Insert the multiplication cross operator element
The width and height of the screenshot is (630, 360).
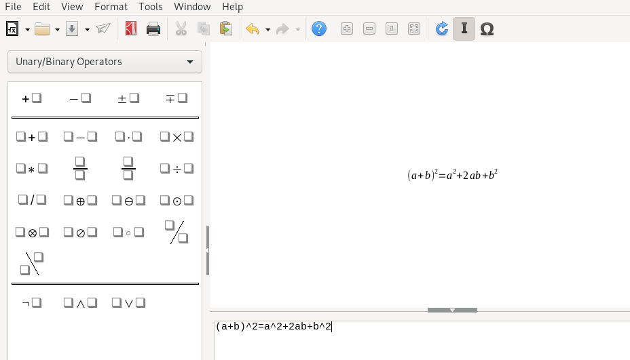point(177,137)
